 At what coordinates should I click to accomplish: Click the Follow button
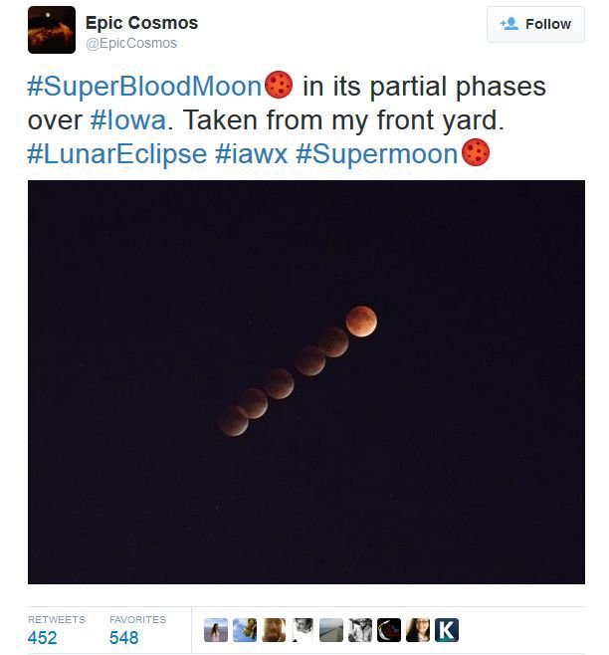[535, 24]
